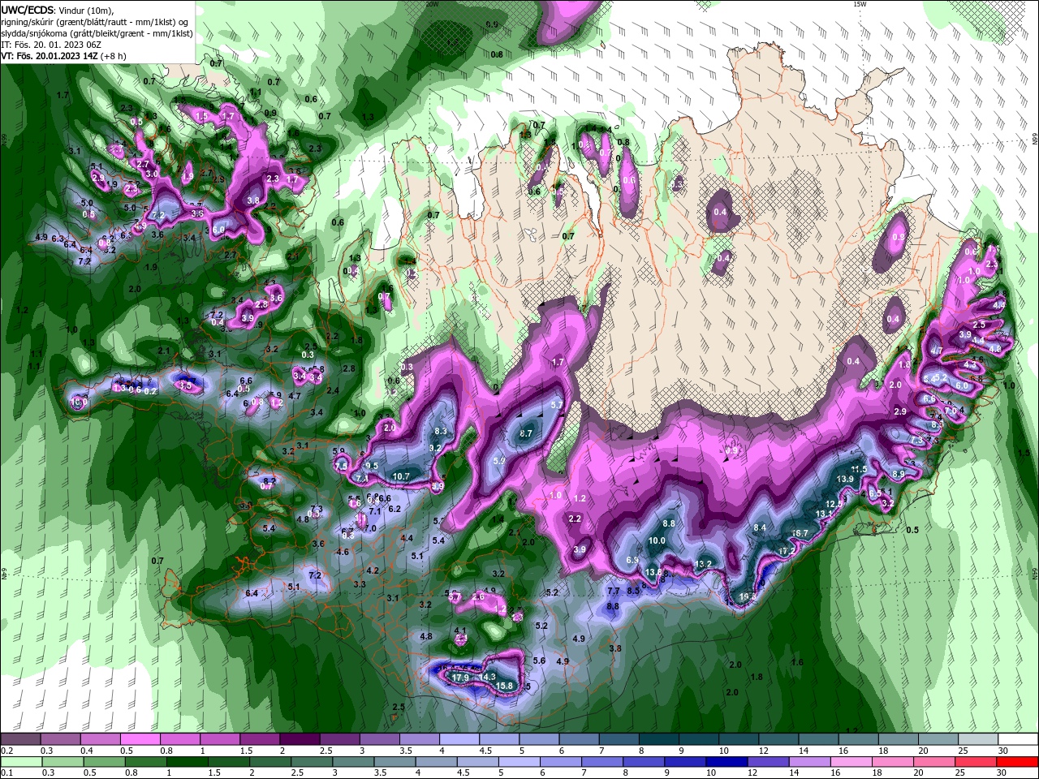Viewport: 1039px width, 779px height.
Task: Click the 17.9 precipitation value
Action: point(461,678)
